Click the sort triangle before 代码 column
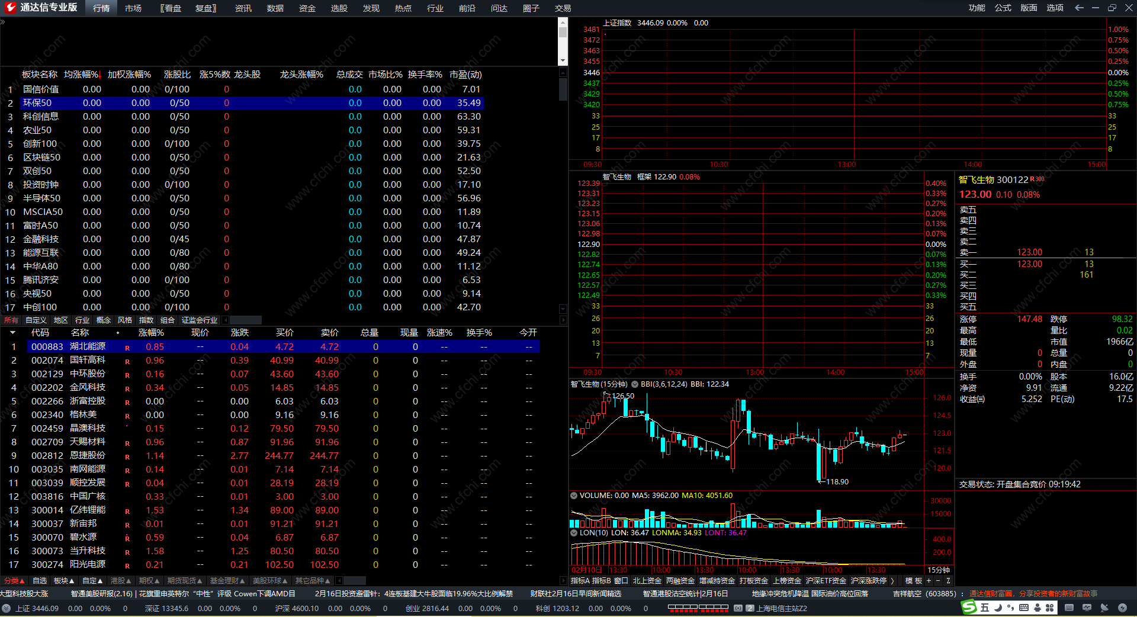This screenshot has width=1137, height=617. (x=12, y=333)
